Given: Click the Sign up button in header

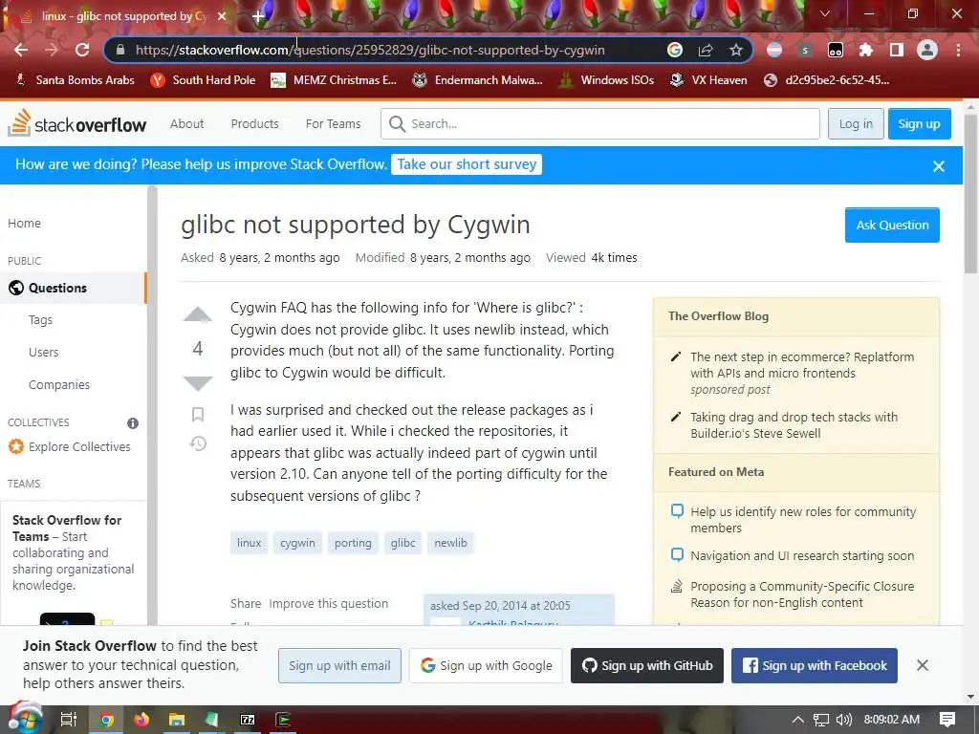Looking at the screenshot, I should pyautogui.click(x=919, y=123).
